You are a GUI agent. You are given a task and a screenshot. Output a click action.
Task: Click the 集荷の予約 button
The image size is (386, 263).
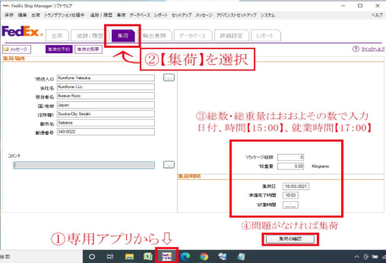pos(59,49)
